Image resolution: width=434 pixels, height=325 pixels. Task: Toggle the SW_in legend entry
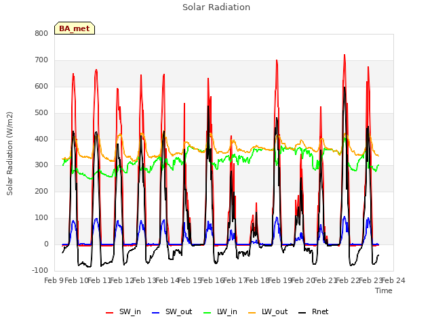[x=123, y=311]
